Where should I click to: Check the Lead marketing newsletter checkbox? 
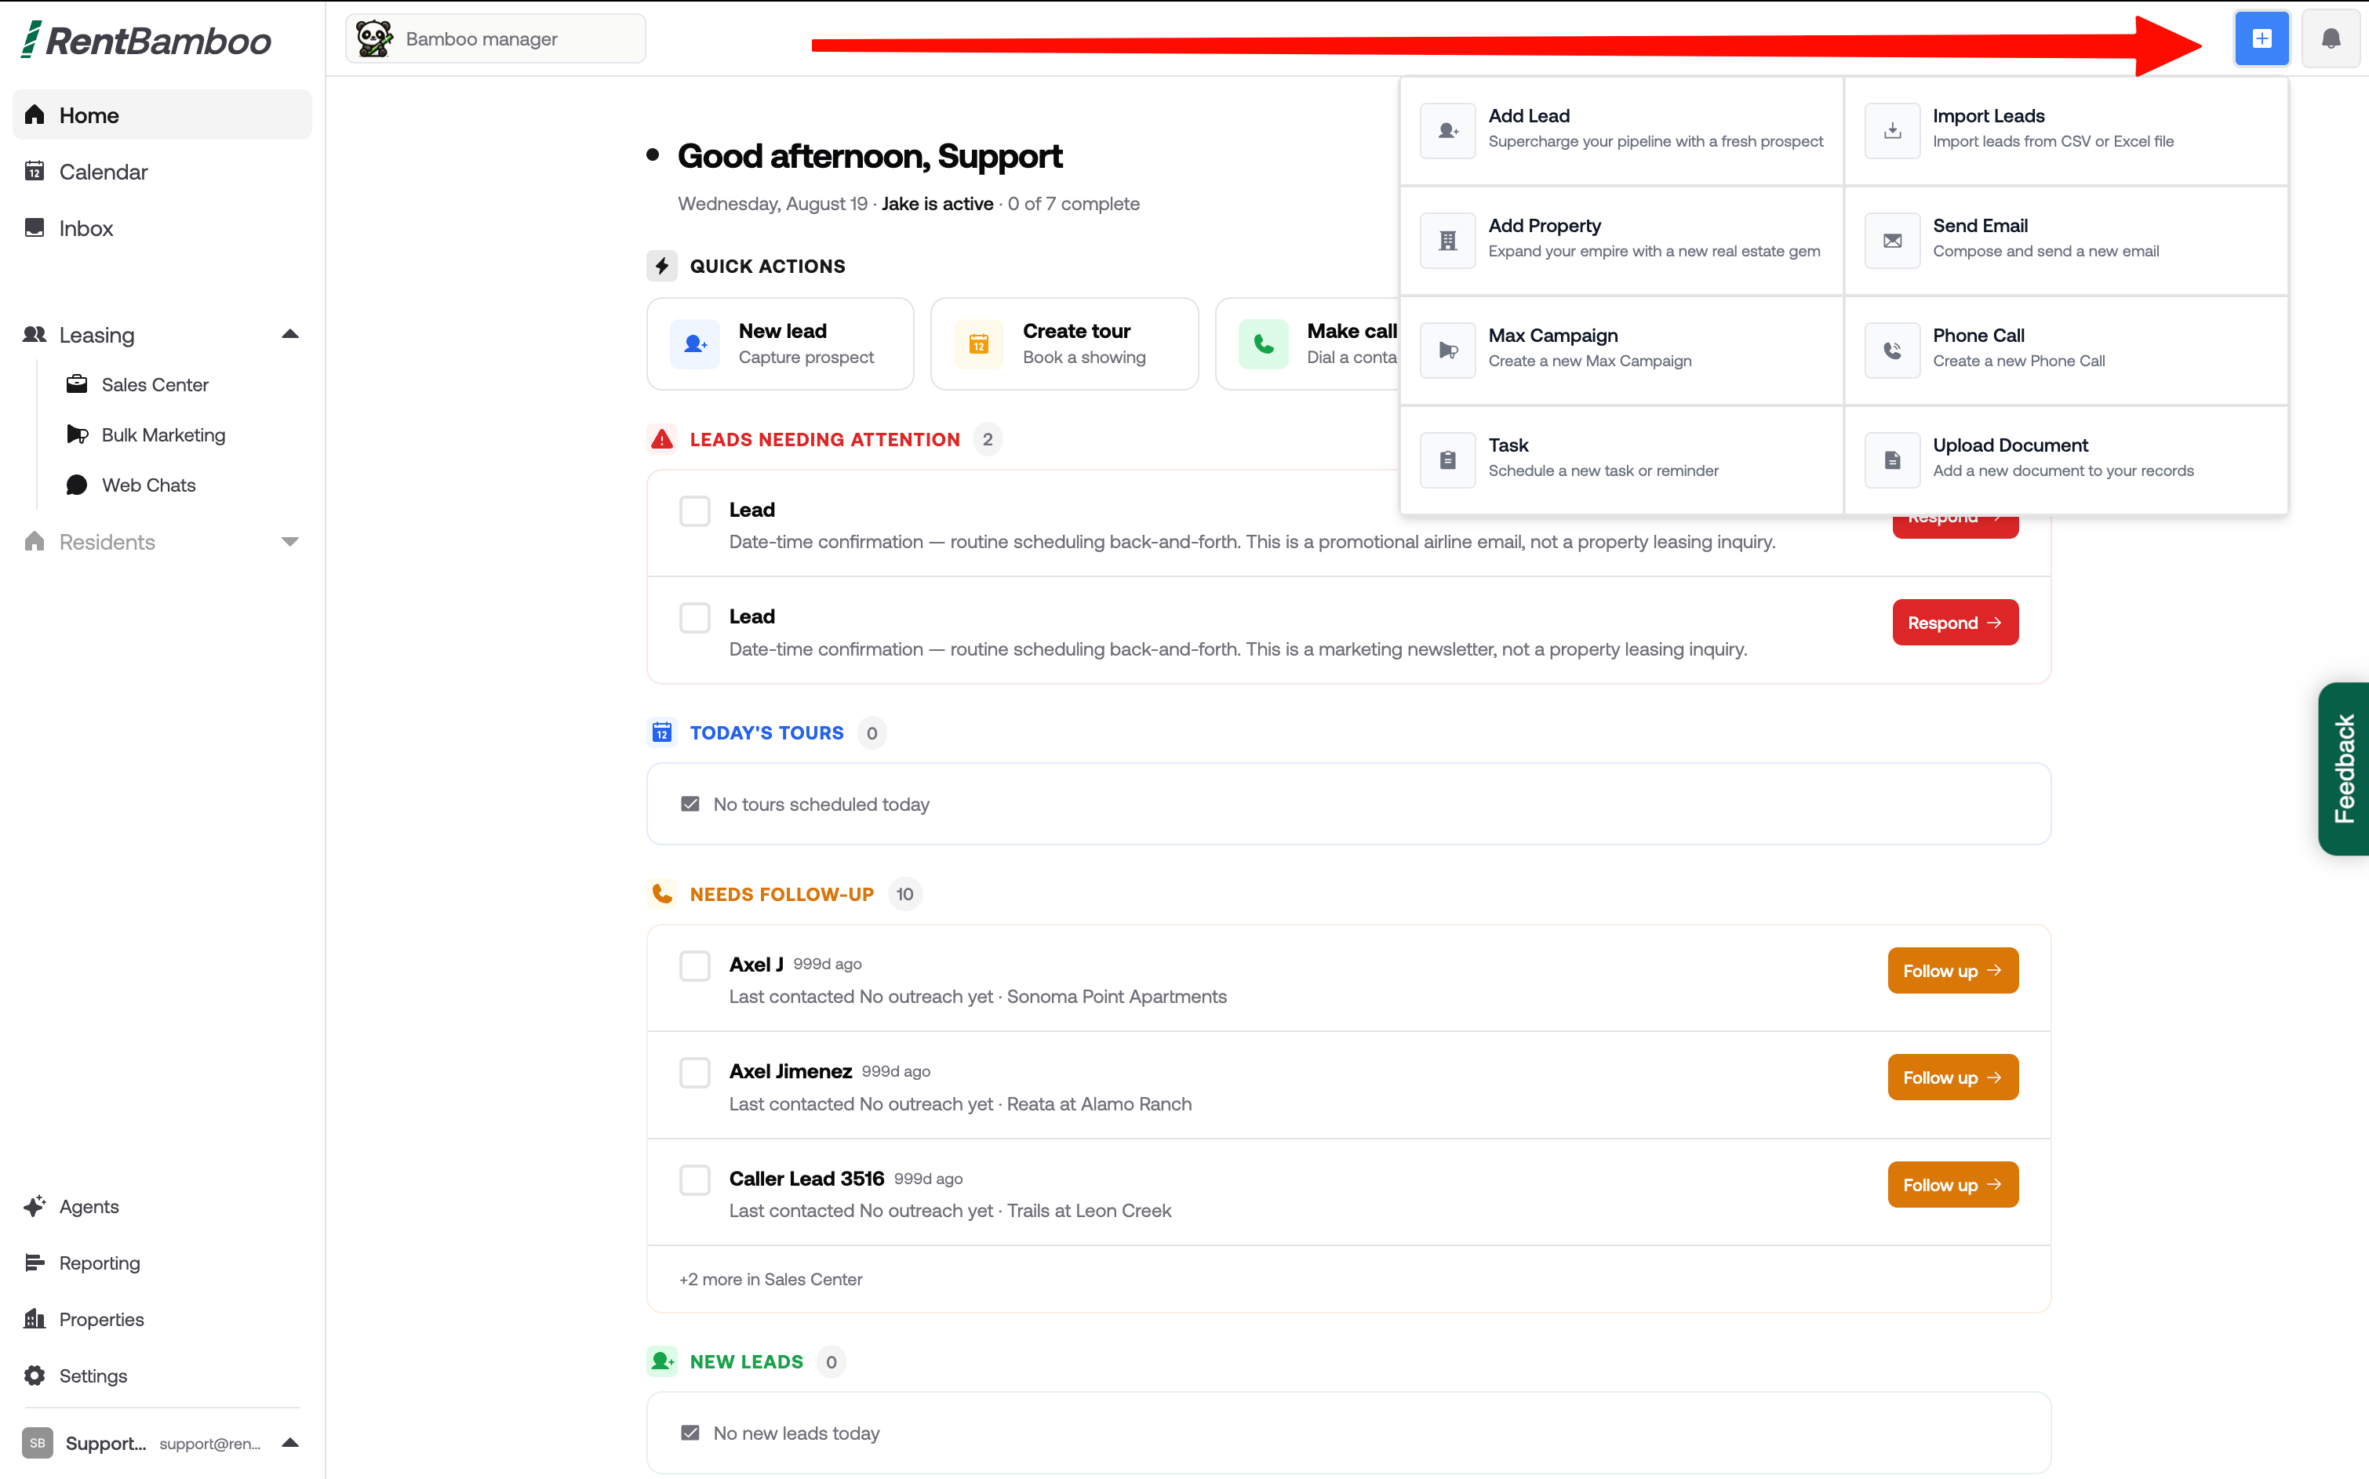coord(695,618)
